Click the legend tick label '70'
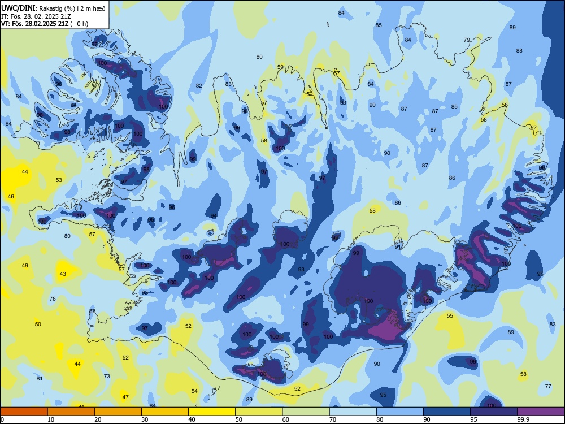The image size is (565, 424). coord(333,419)
